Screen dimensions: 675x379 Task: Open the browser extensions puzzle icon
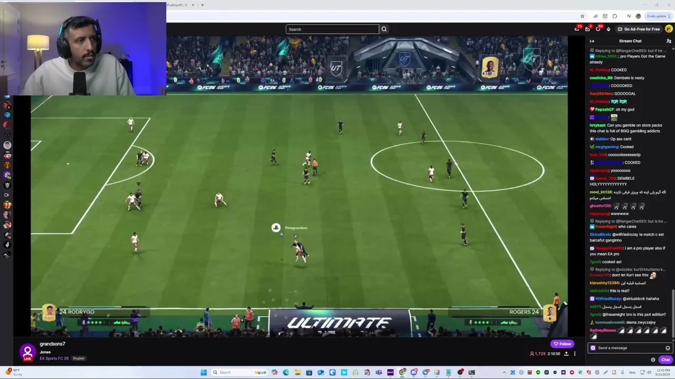(614, 16)
